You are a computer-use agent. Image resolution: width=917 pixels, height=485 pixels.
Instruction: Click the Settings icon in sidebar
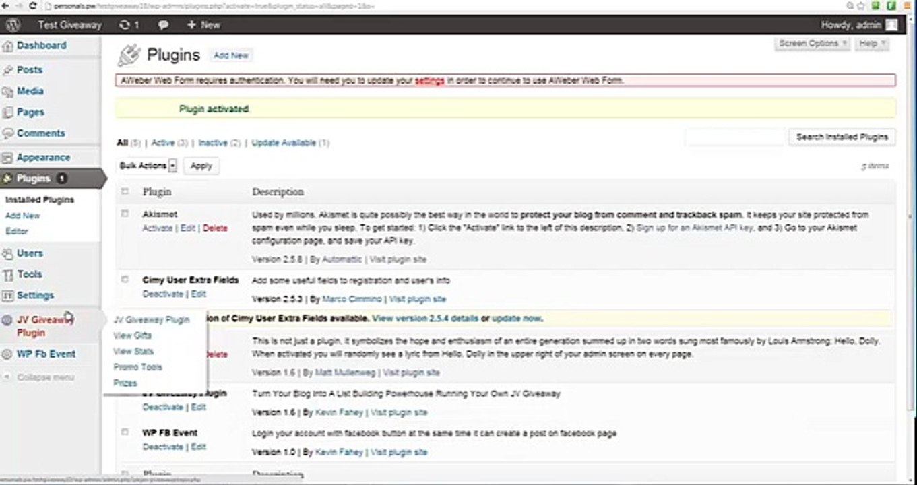pos(7,296)
